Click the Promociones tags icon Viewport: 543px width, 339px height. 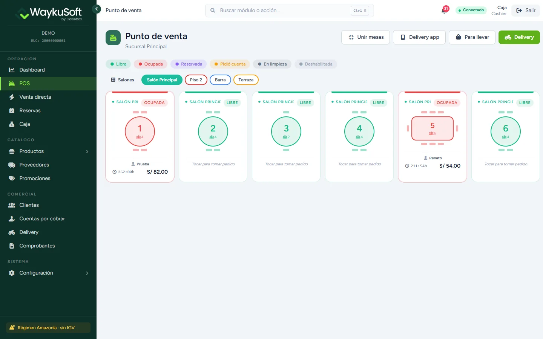[x=12, y=179]
